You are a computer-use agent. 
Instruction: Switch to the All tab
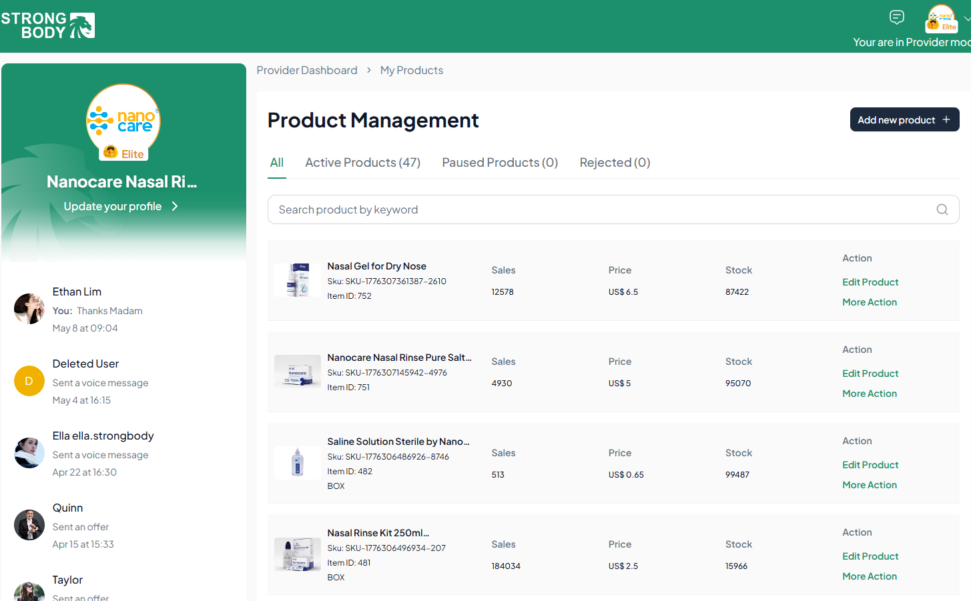pyautogui.click(x=277, y=163)
